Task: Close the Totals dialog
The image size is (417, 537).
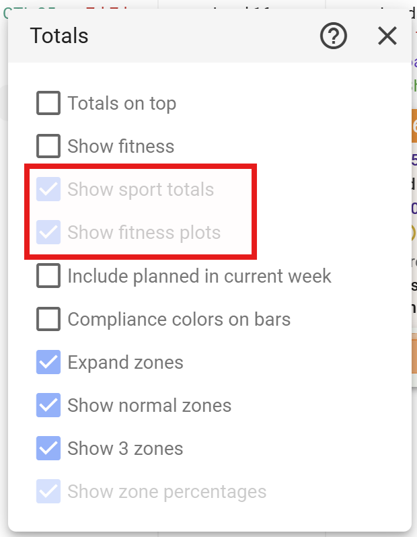Action: (387, 36)
